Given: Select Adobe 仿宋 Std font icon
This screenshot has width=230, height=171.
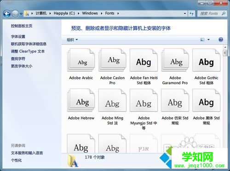Looking at the screenshot, I should click(175, 100).
